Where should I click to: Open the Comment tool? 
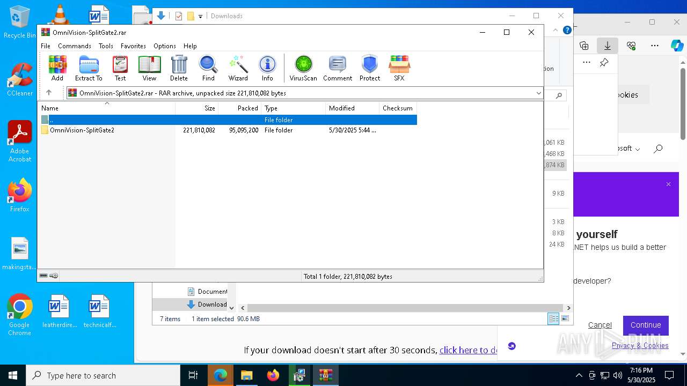pyautogui.click(x=338, y=68)
